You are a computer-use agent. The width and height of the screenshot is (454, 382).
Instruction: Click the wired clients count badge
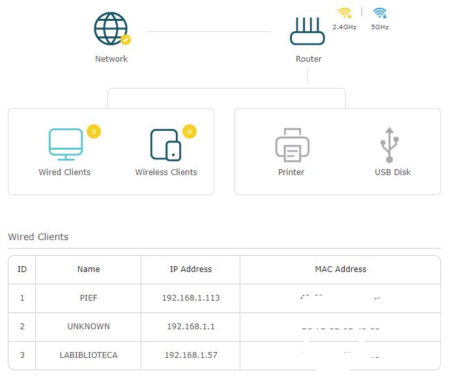point(93,132)
